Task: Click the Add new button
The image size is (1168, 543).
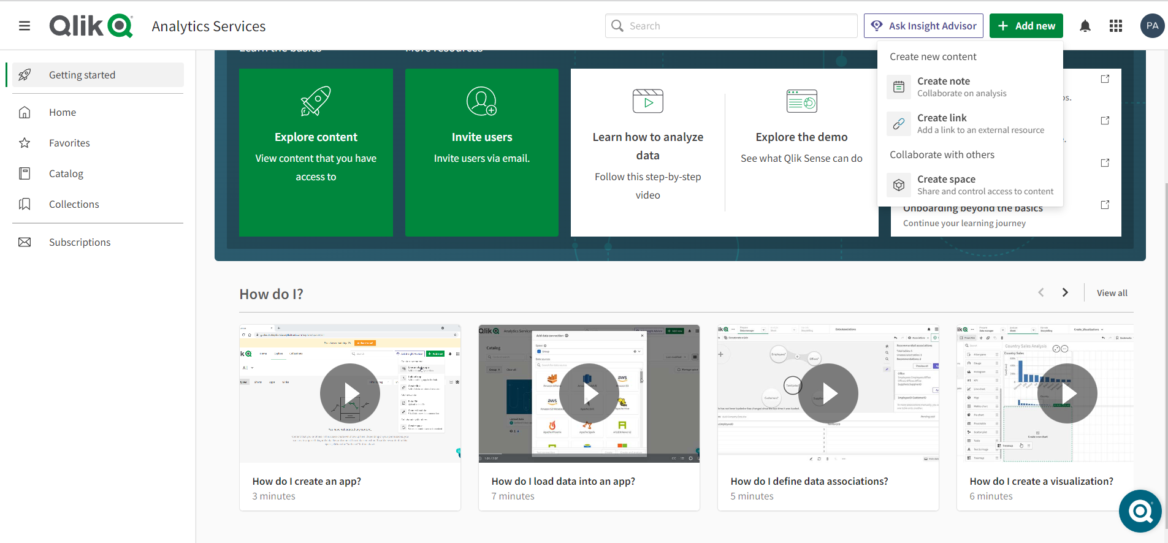Action: tap(1026, 26)
